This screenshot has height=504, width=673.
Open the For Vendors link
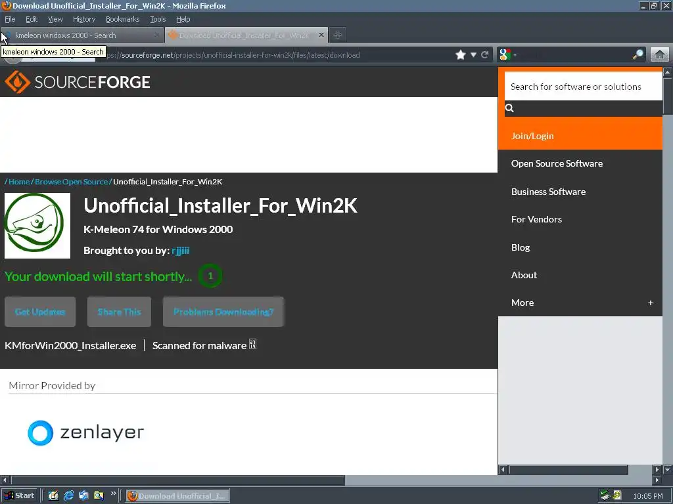(536, 219)
